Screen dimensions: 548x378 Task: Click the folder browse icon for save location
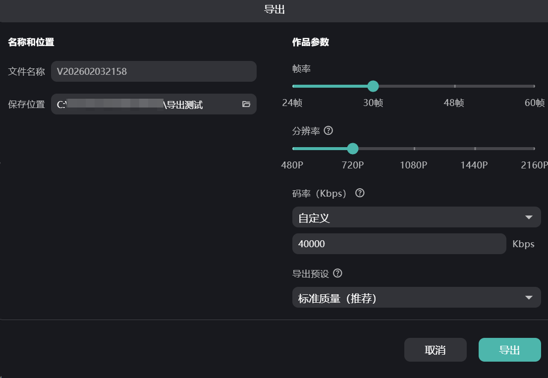246,104
